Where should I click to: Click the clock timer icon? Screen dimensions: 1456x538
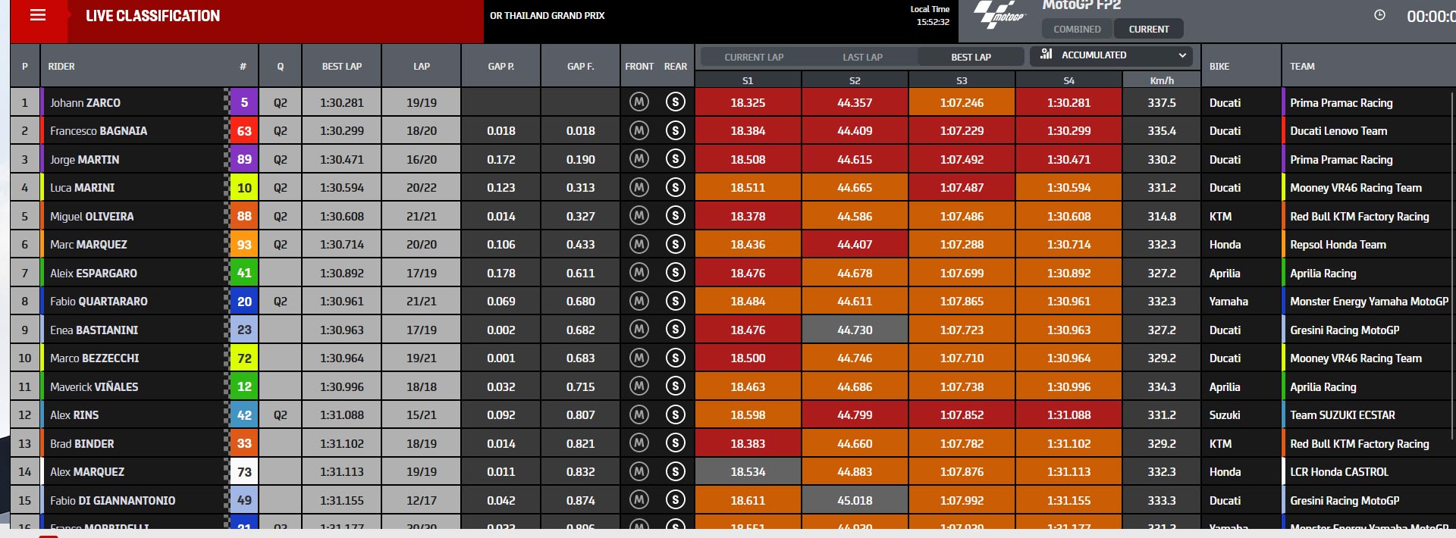1379,15
